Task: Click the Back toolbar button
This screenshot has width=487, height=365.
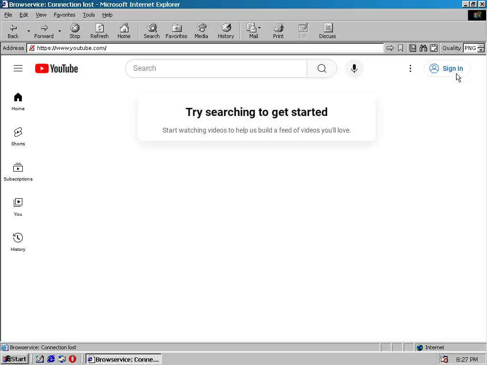Action: (x=13, y=31)
